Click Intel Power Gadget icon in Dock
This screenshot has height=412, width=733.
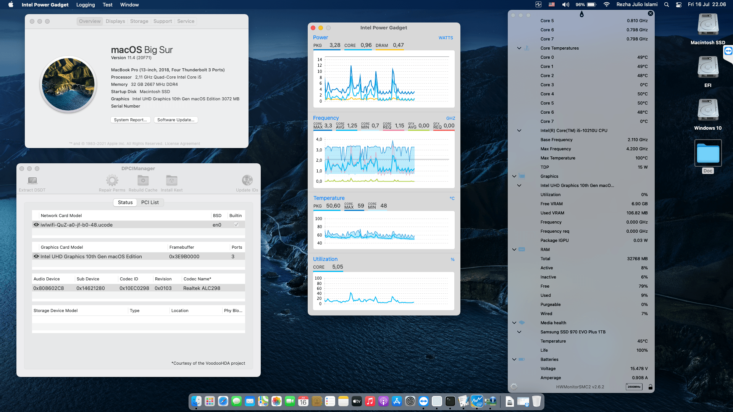pyautogui.click(x=477, y=401)
